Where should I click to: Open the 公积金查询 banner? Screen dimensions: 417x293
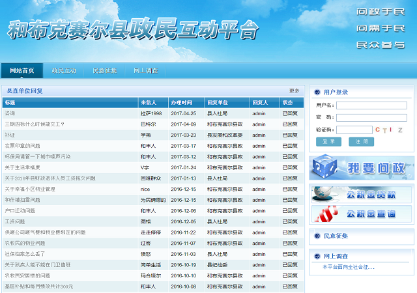click(x=362, y=214)
